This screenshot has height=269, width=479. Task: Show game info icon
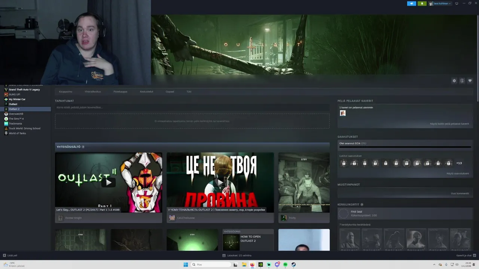(x=462, y=81)
